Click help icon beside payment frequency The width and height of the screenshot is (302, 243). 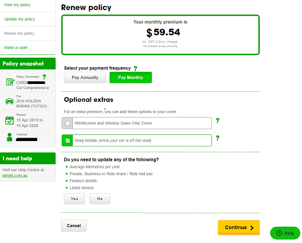click(x=135, y=68)
